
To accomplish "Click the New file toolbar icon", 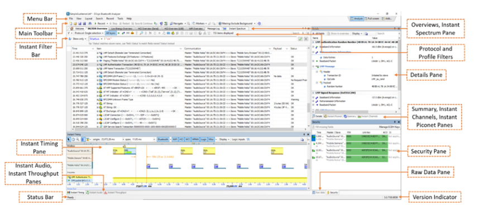I will click(x=71, y=23).
